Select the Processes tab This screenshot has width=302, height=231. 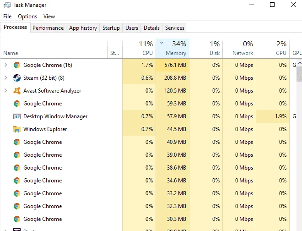click(15, 27)
